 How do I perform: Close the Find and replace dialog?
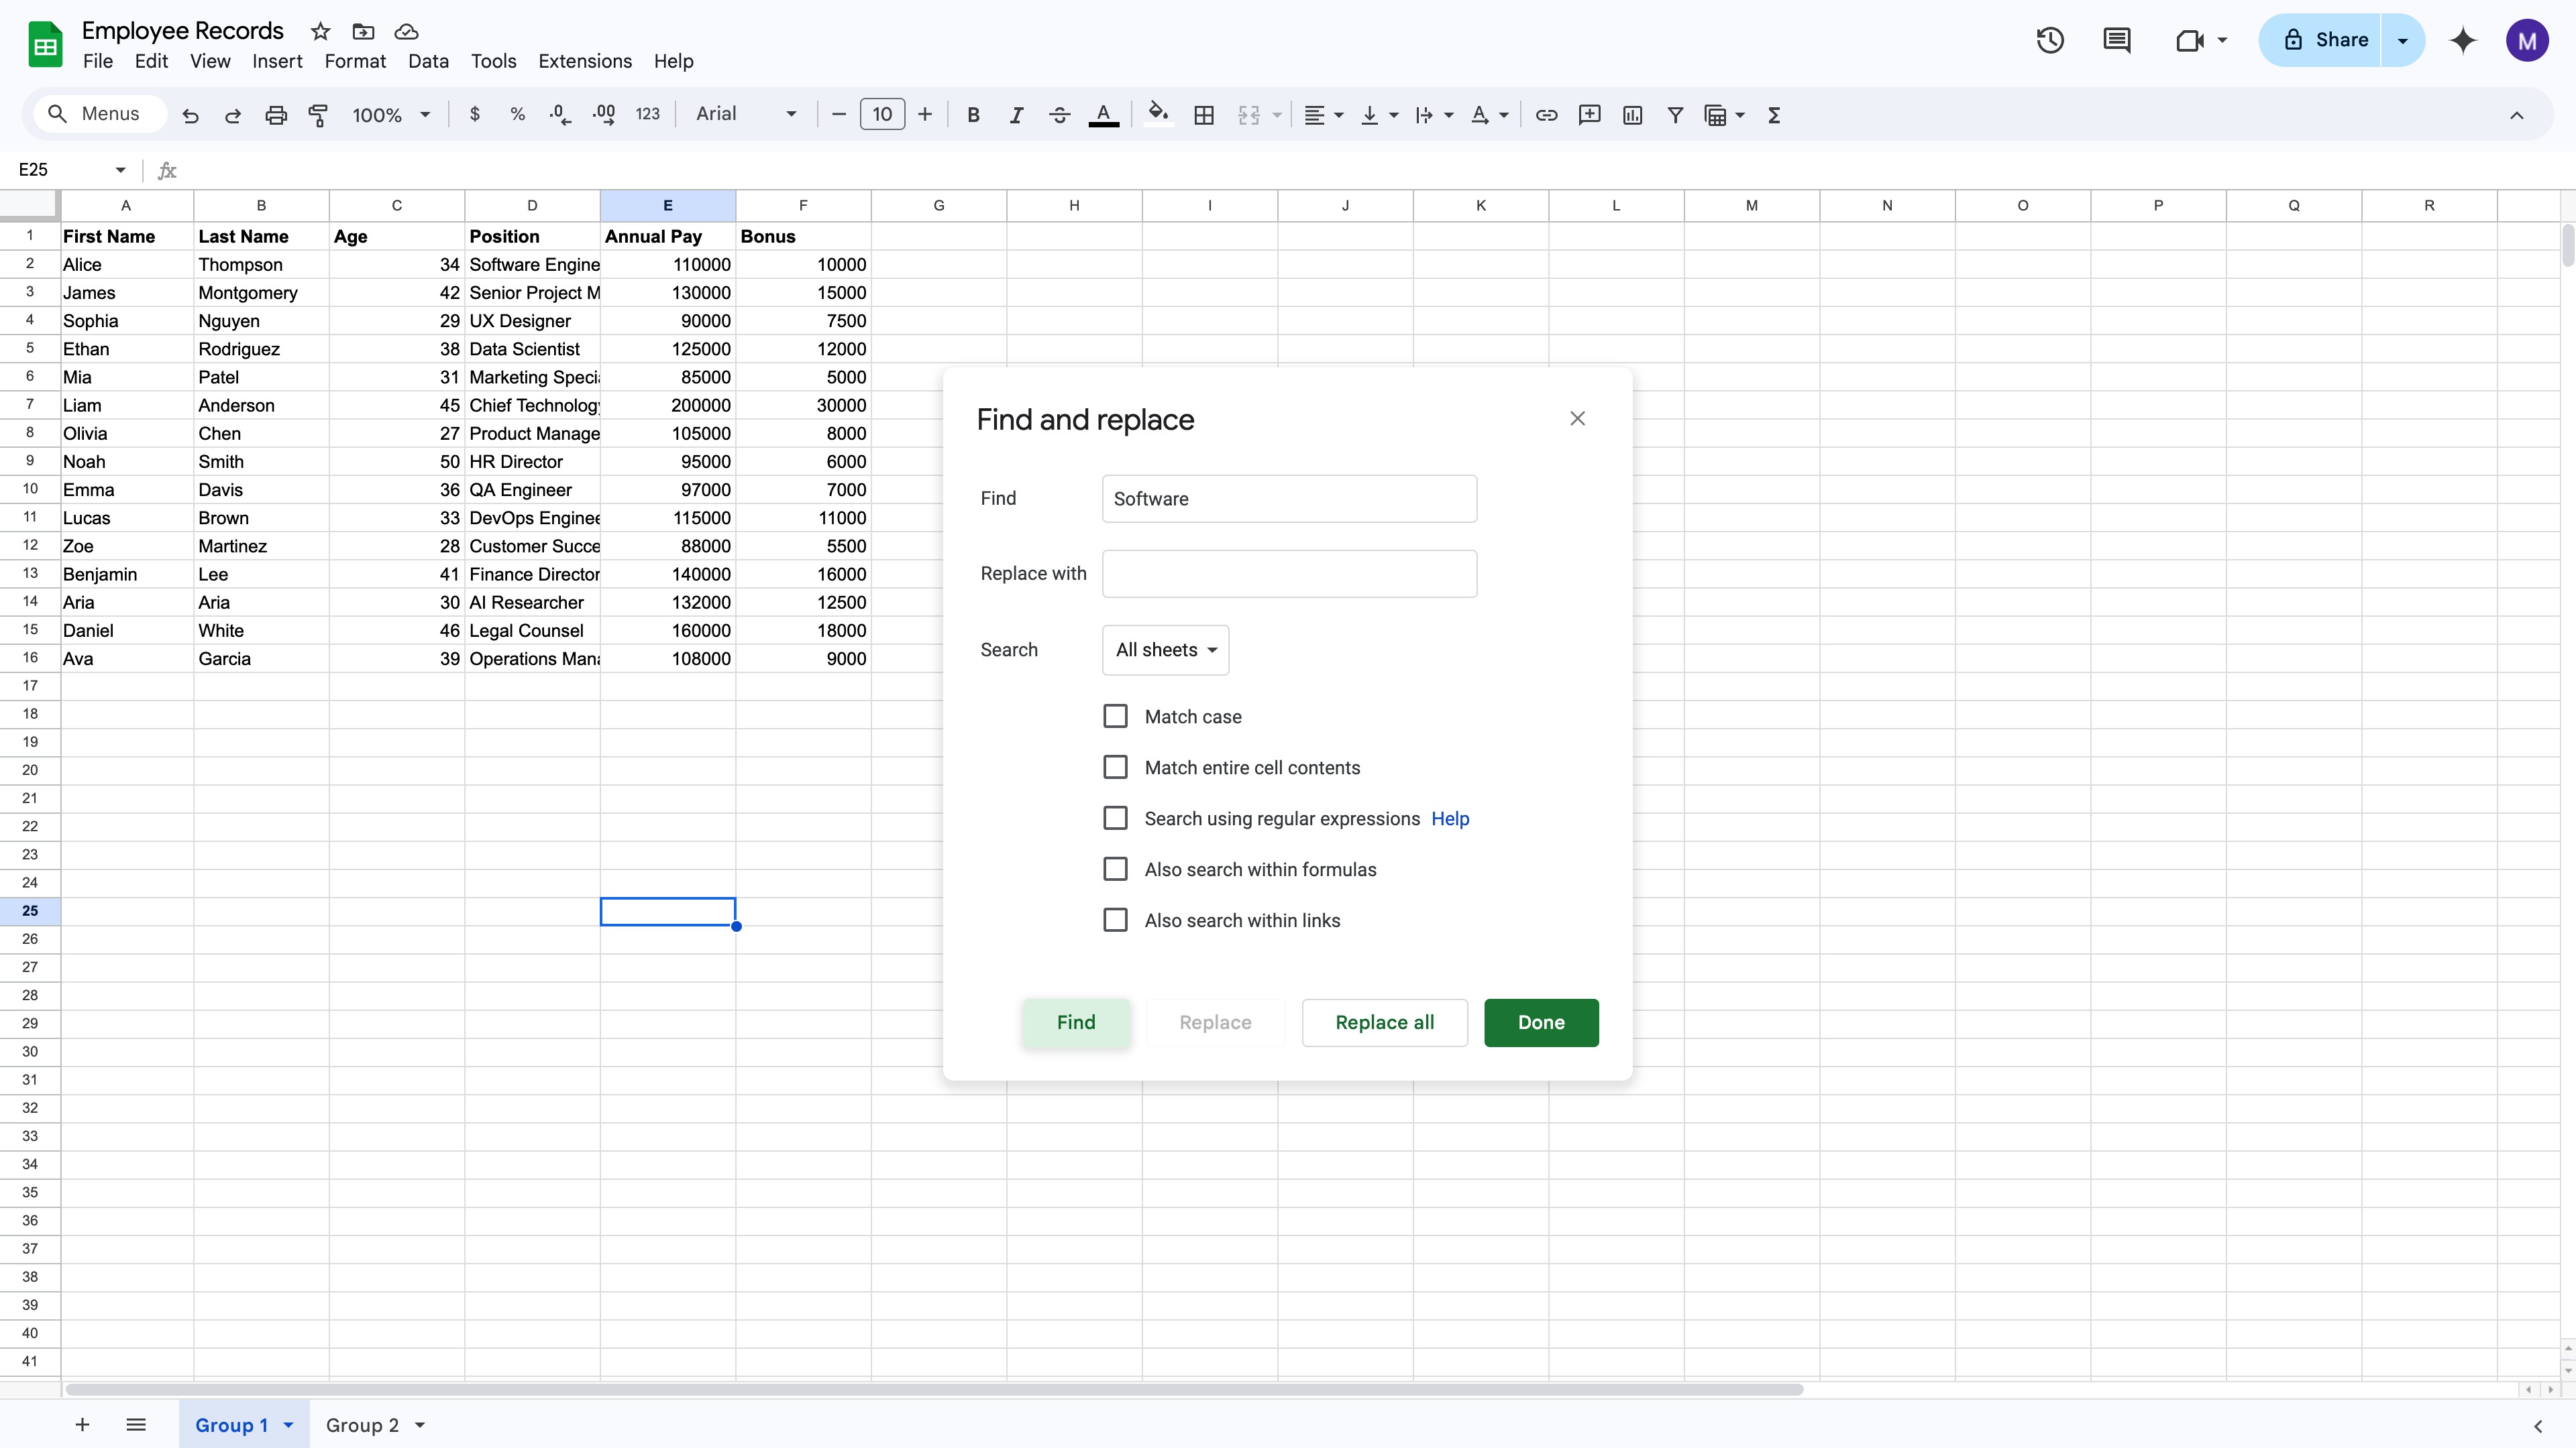[1577, 419]
